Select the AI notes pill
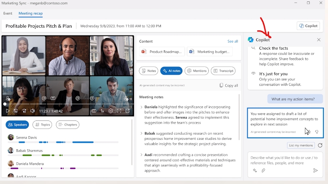This screenshot has width=328, height=184. tap(172, 71)
